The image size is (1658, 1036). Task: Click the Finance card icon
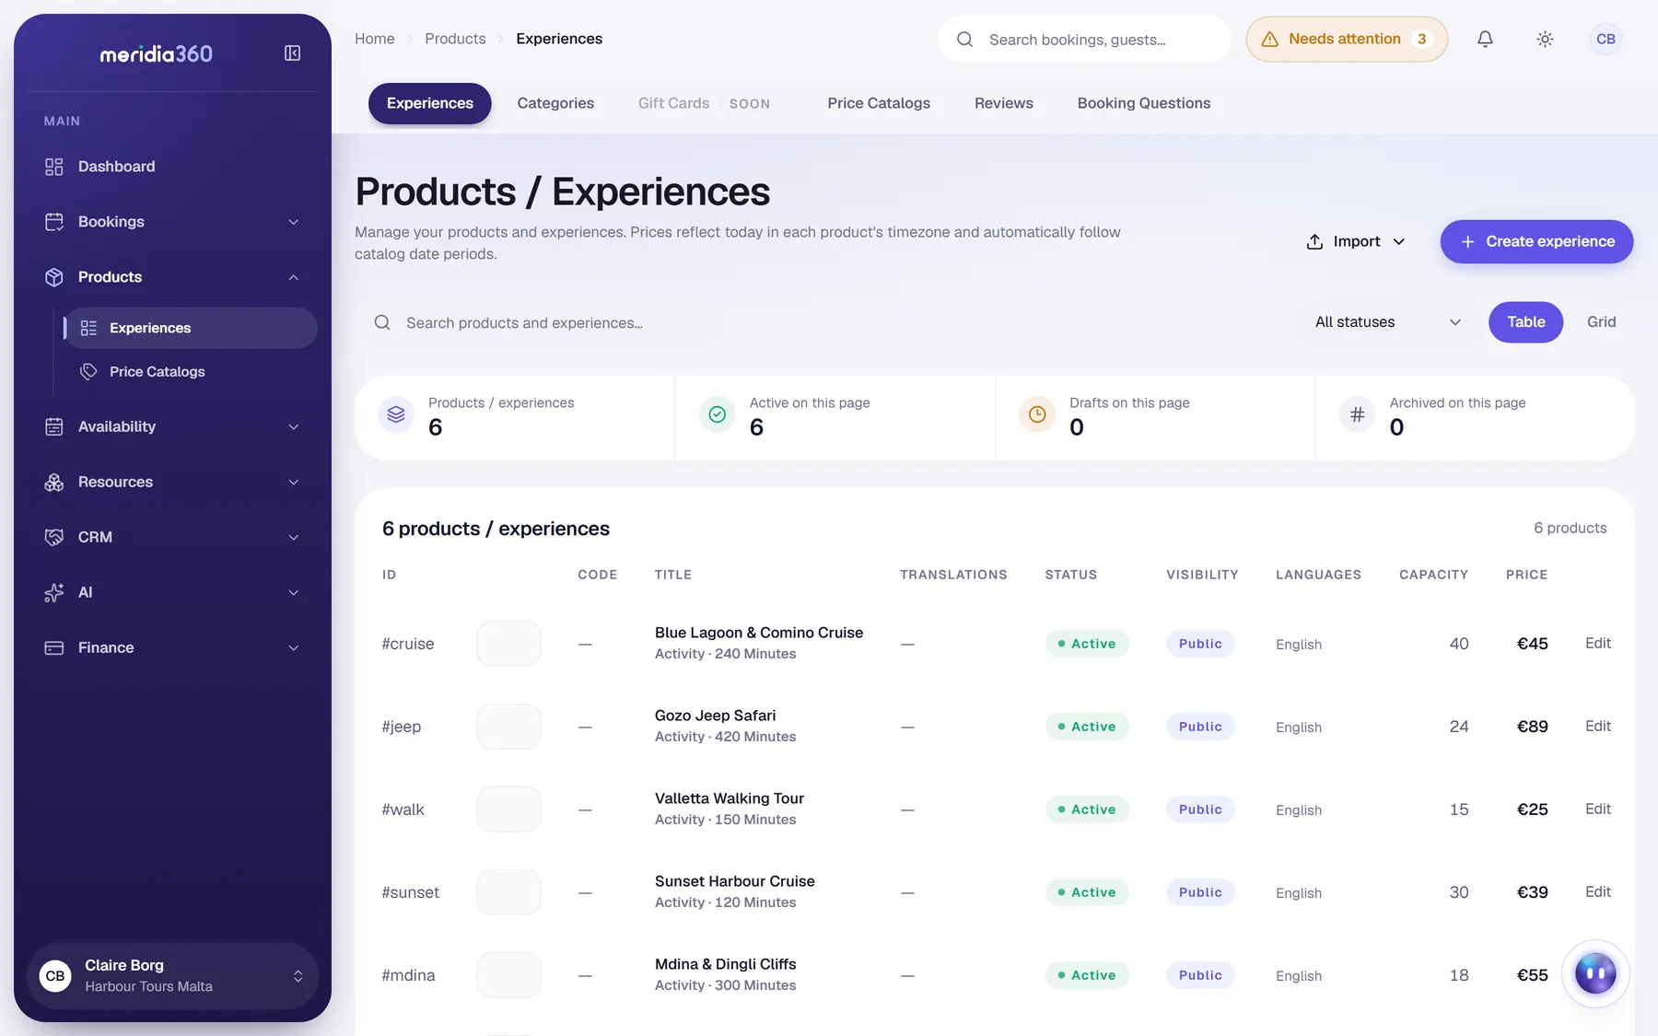[x=54, y=647]
